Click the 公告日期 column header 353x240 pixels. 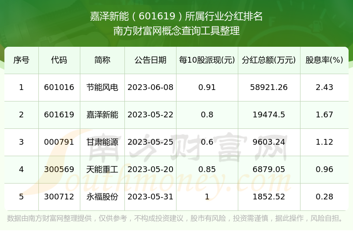pyautogui.click(x=150, y=60)
